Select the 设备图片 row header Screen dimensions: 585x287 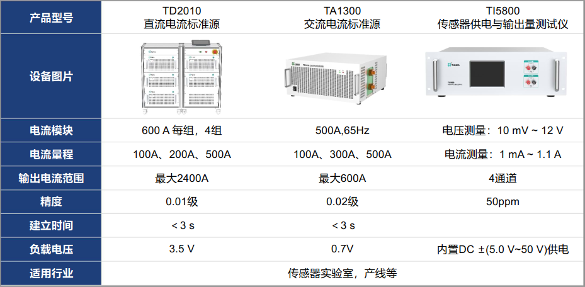pos(51,76)
